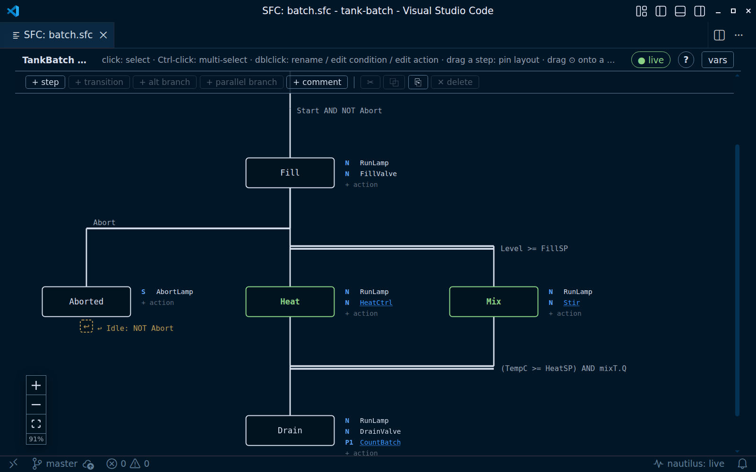
Task: Open the help question mark button
Action: 686,60
